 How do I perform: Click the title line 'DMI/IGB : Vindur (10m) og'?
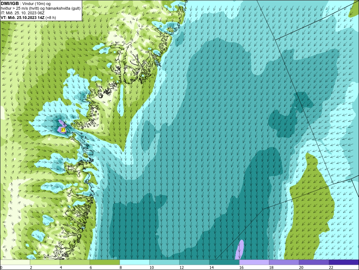coord(26,4)
